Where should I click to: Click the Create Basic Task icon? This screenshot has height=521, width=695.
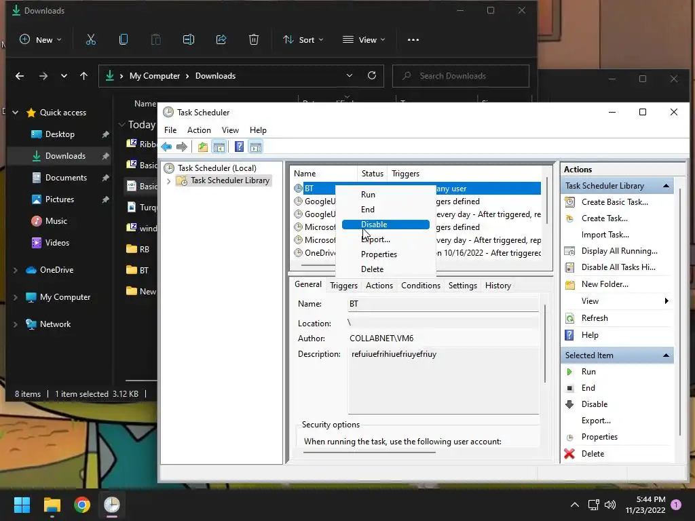click(570, 202)
